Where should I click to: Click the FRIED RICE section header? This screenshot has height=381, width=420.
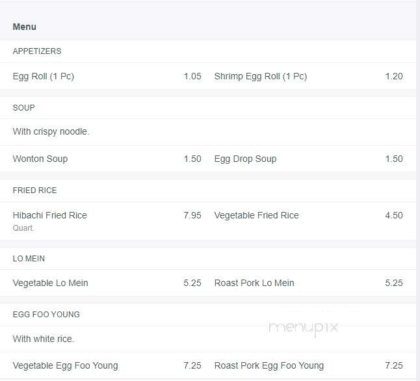point(35,190)
